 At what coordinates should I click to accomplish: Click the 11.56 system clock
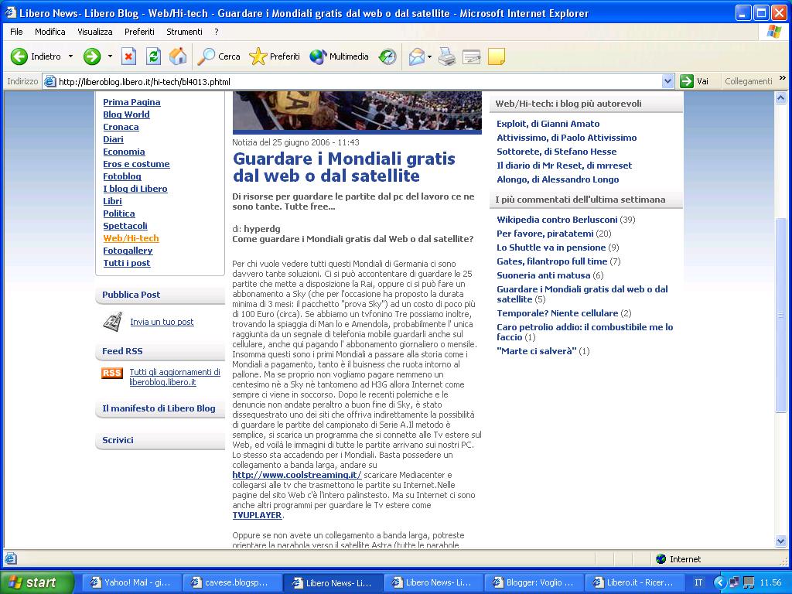pyautogui.click(x=771, y=582)
